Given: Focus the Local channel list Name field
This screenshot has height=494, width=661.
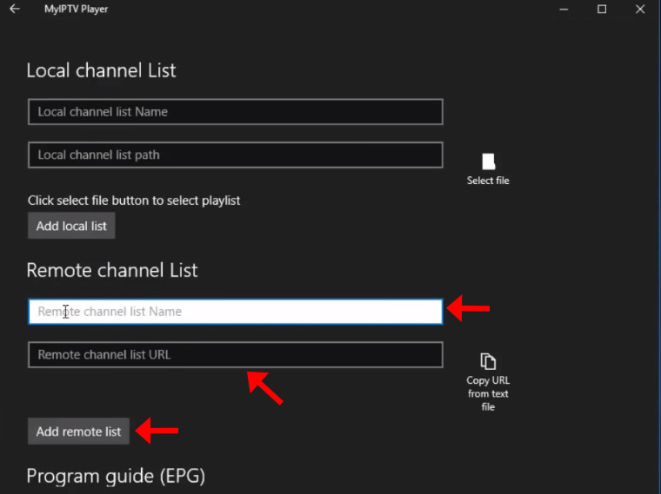Looking at the screenshot, I should pos(235,112).
